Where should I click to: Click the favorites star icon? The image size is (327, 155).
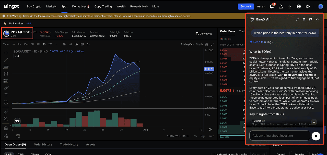[5, 23]
